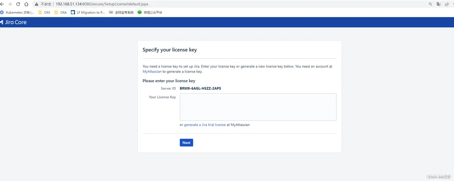Click the browser forward arrow
Viewport: 454px width, 181px height.
coord(10,4)
